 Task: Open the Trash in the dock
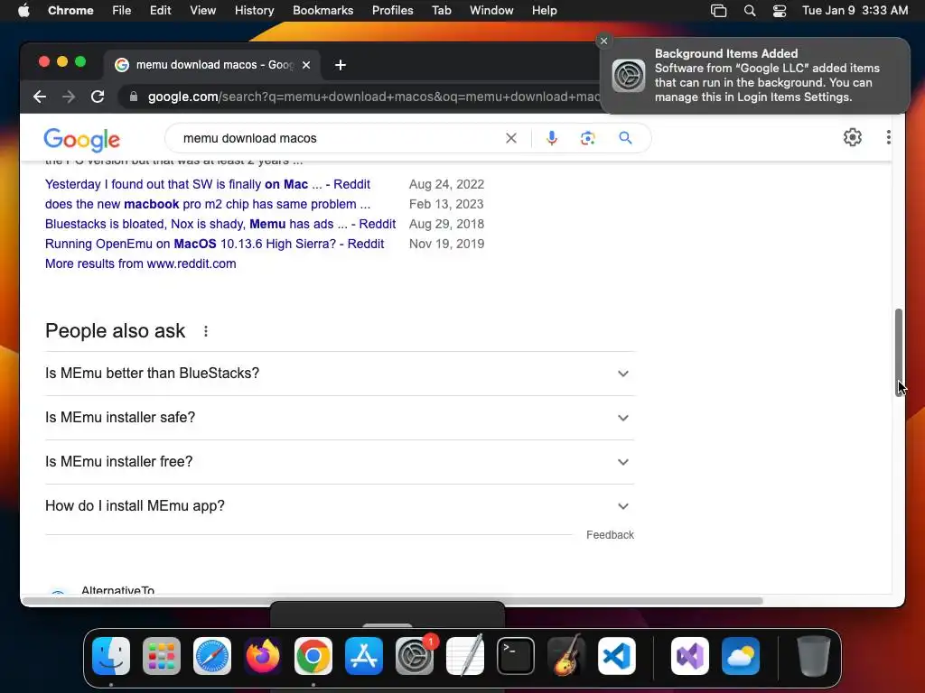[814, 656]
